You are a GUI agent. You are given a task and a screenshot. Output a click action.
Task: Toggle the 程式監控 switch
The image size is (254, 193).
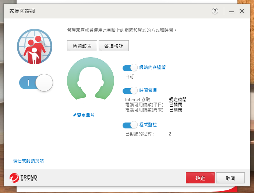click(130, 125)
